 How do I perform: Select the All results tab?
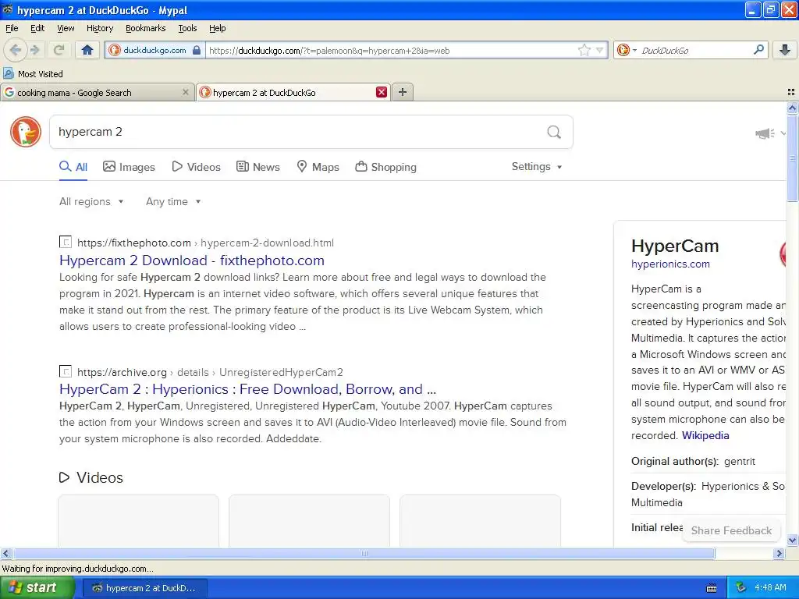click(73, 167)
